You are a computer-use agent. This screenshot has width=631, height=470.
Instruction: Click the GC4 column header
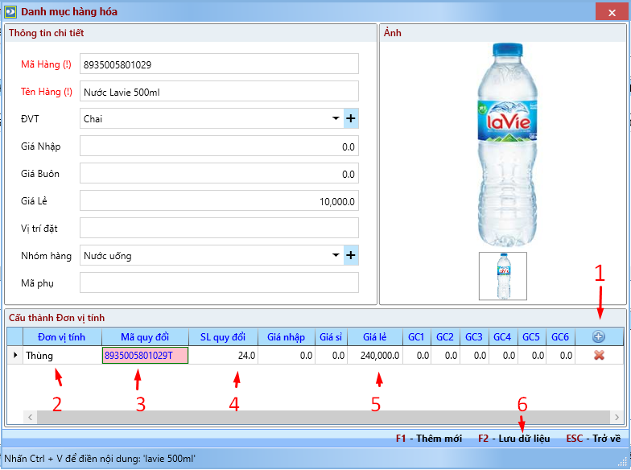tap(502, 336)
